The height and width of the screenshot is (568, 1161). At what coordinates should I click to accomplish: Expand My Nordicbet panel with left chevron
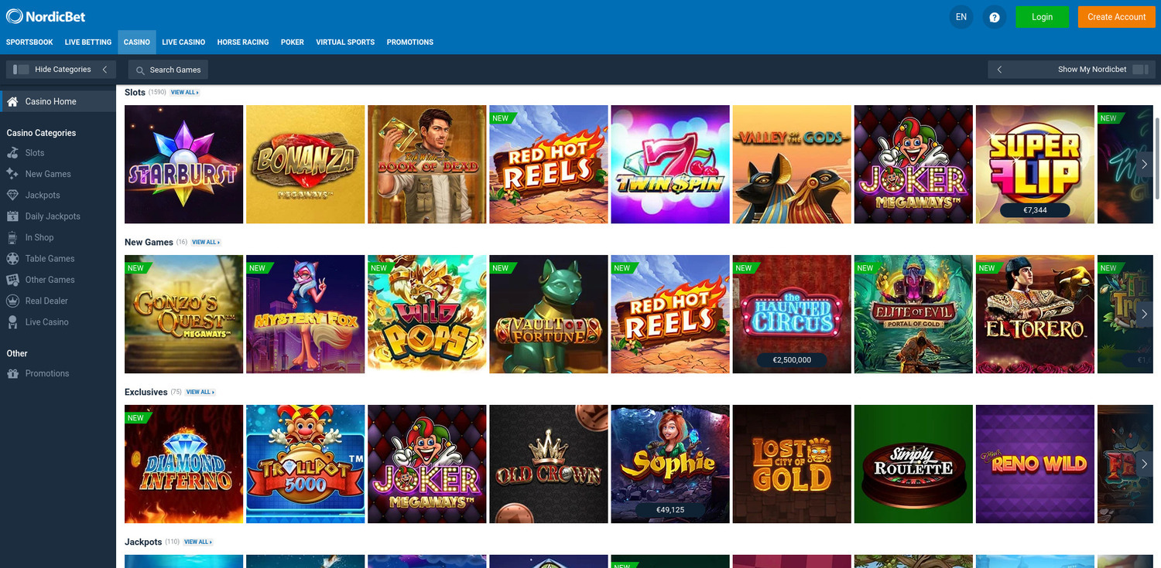[x=999, y=70]
